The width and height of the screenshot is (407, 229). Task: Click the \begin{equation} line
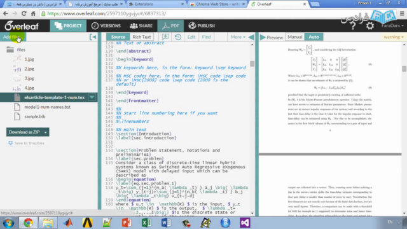click(x=135, y=179)
